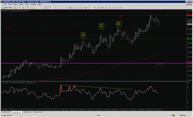The height and width of the screenshot is (117, 193).
Task: Select the Fibonacci retracement tool
Action: [74, 8]
